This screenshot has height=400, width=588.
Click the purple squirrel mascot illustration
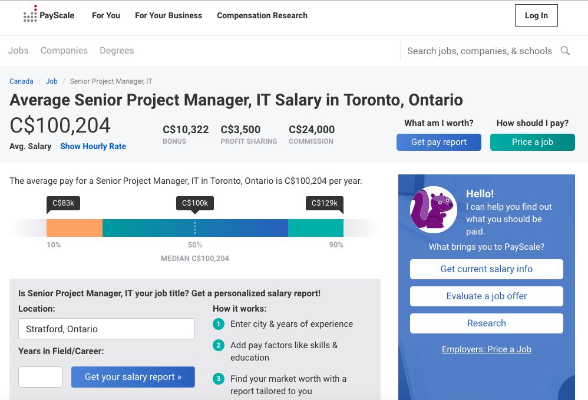[433, 209]
